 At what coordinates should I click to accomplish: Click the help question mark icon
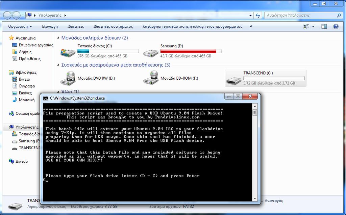click(336, 26)
